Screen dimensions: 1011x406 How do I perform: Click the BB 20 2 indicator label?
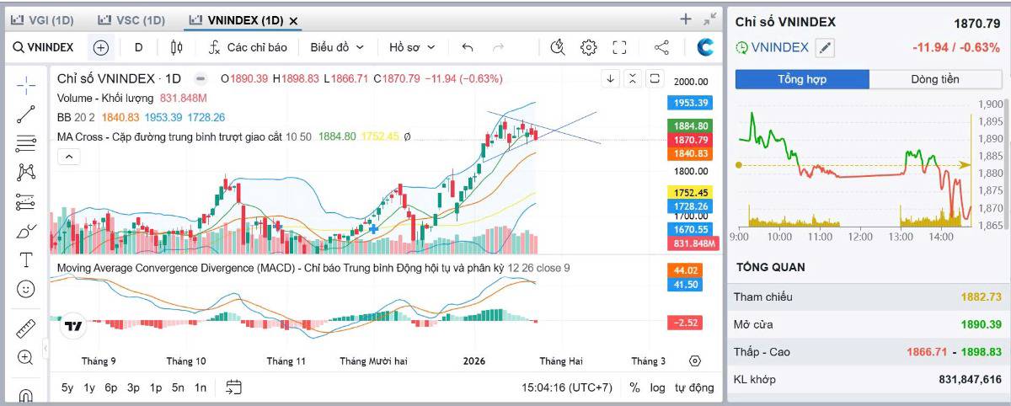(x=76, y=117)
